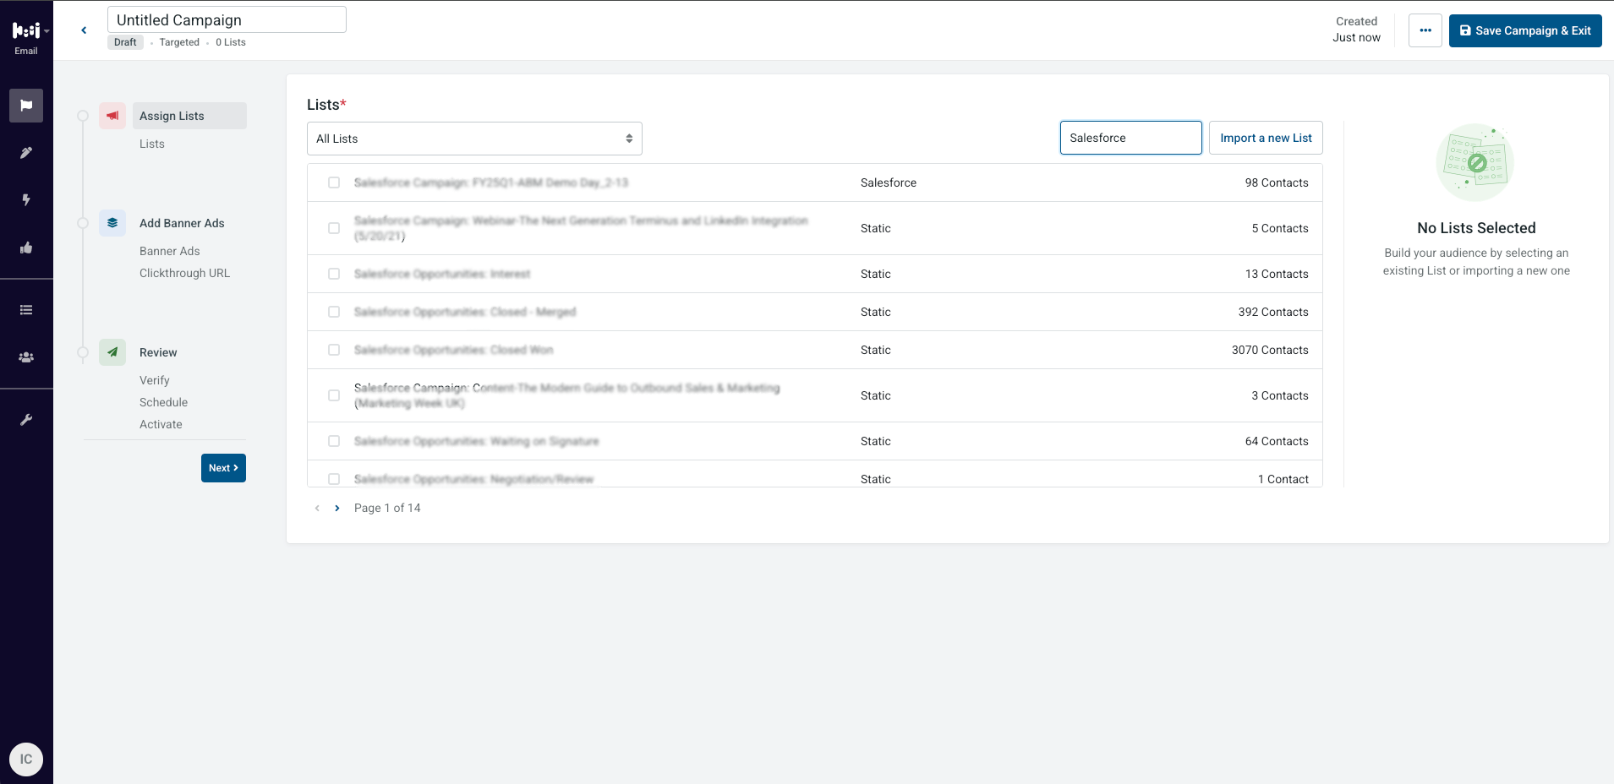This screenshot has width=1614, height=784.
Task: Open the Email app switcher logo
Action: coord(26,31)
